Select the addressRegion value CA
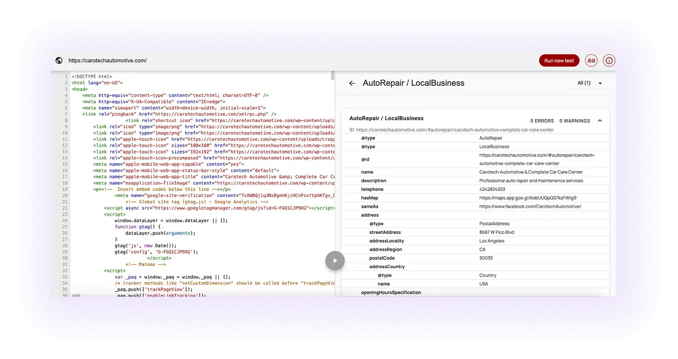 coord(483,249)
